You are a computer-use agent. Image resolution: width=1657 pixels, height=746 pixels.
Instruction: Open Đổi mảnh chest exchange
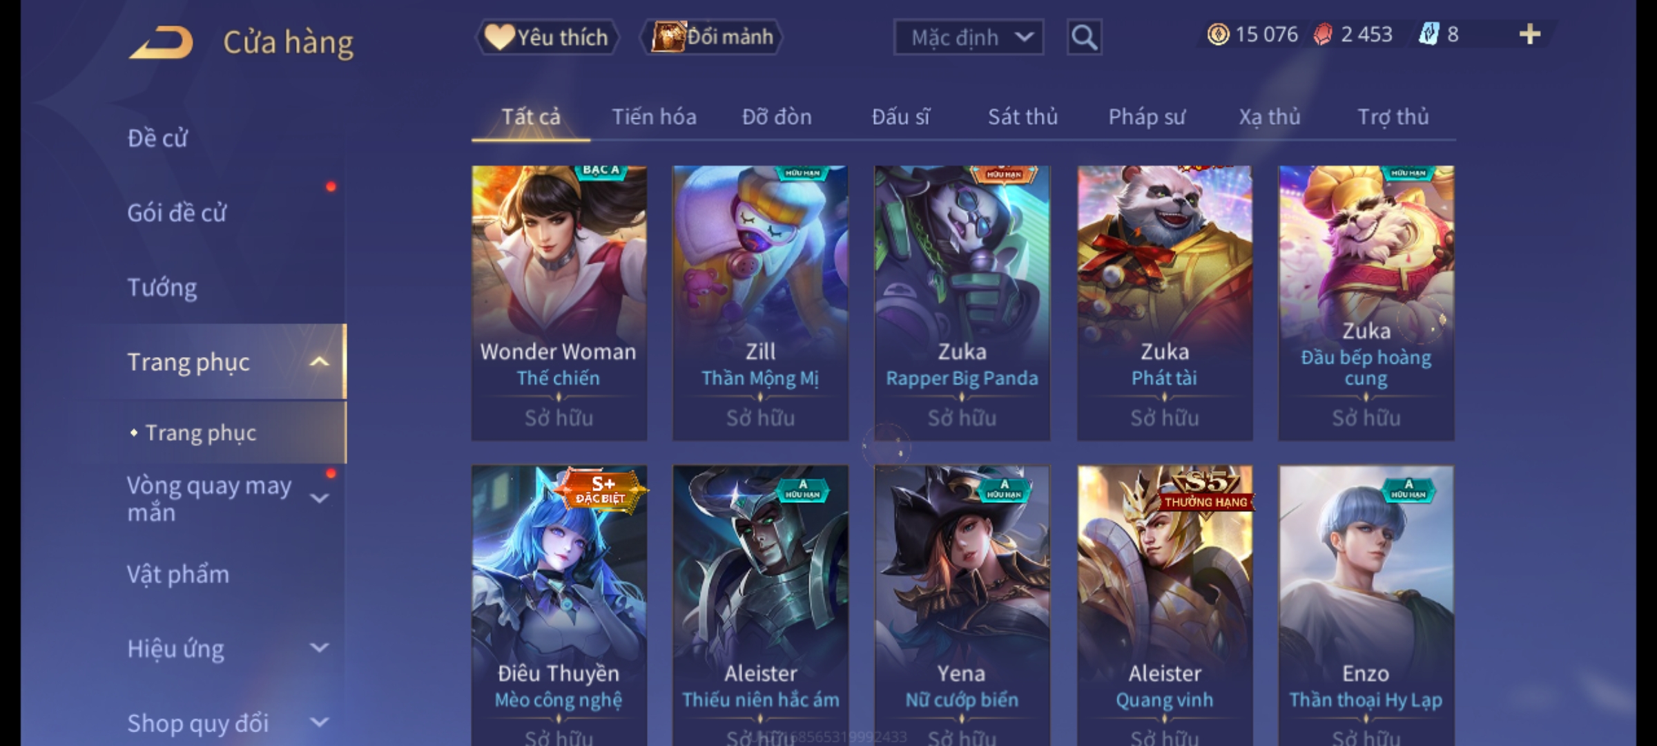point(711,37)
